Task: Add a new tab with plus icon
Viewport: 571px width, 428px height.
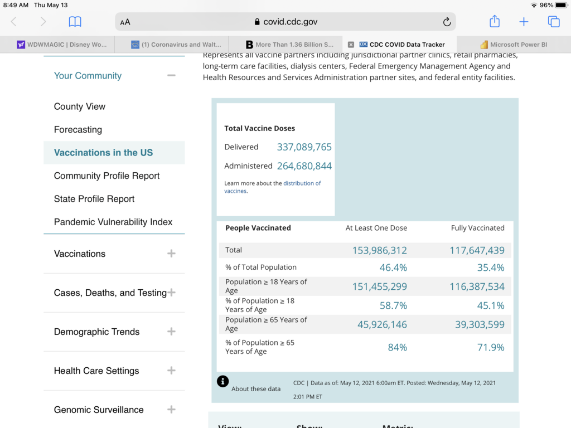Action: point(524,22)
